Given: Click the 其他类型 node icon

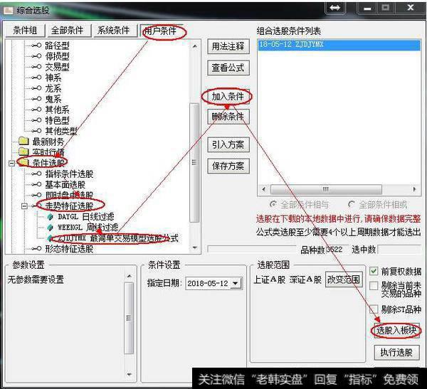Looking at the screenshot, I should click(36, 131).
